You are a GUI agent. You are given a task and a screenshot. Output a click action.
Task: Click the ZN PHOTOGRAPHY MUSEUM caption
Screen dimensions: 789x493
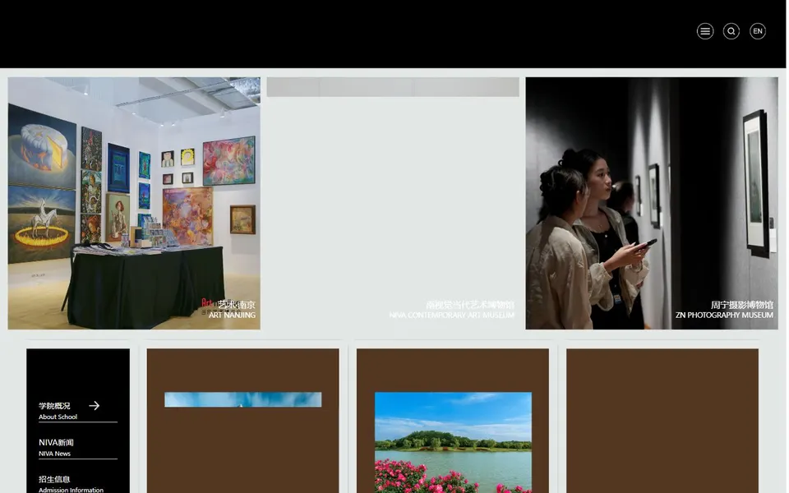coord(724,315)
